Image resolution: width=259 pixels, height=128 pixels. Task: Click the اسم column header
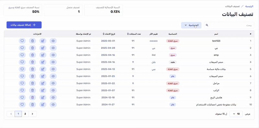tap(216, 34)
